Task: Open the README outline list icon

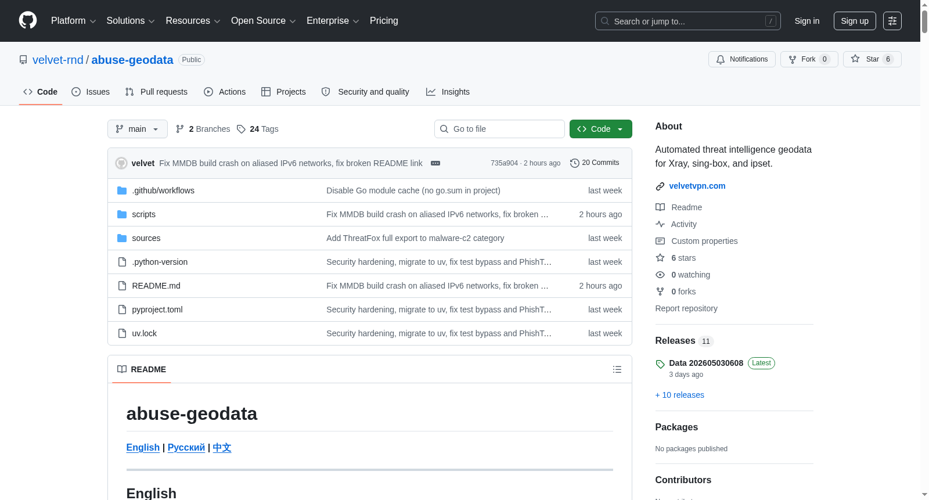Action: tap(617, 369)
